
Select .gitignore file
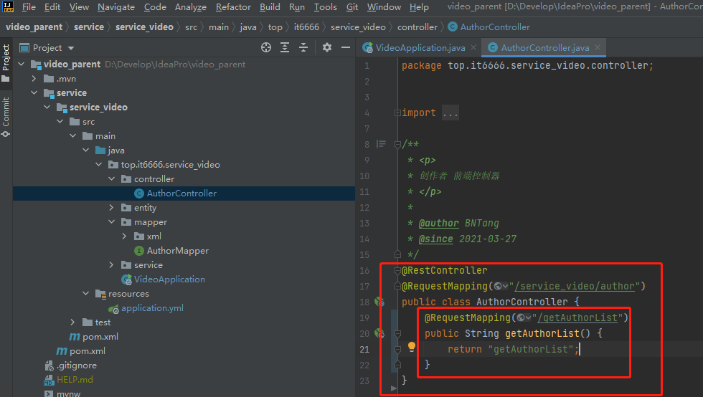76,365
